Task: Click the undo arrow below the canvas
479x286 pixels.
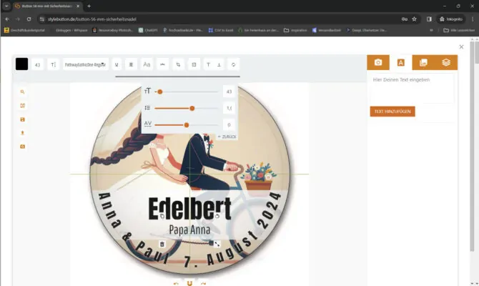Action: tap(176, 284)
